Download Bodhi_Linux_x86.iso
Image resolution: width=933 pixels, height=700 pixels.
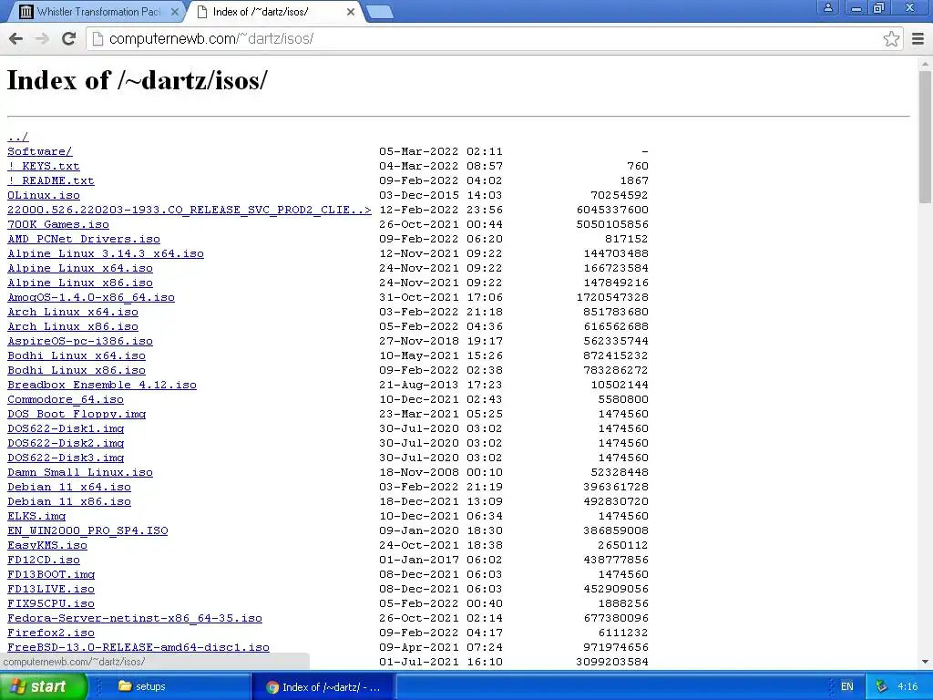pyautogui.click(x=77, y=370)
